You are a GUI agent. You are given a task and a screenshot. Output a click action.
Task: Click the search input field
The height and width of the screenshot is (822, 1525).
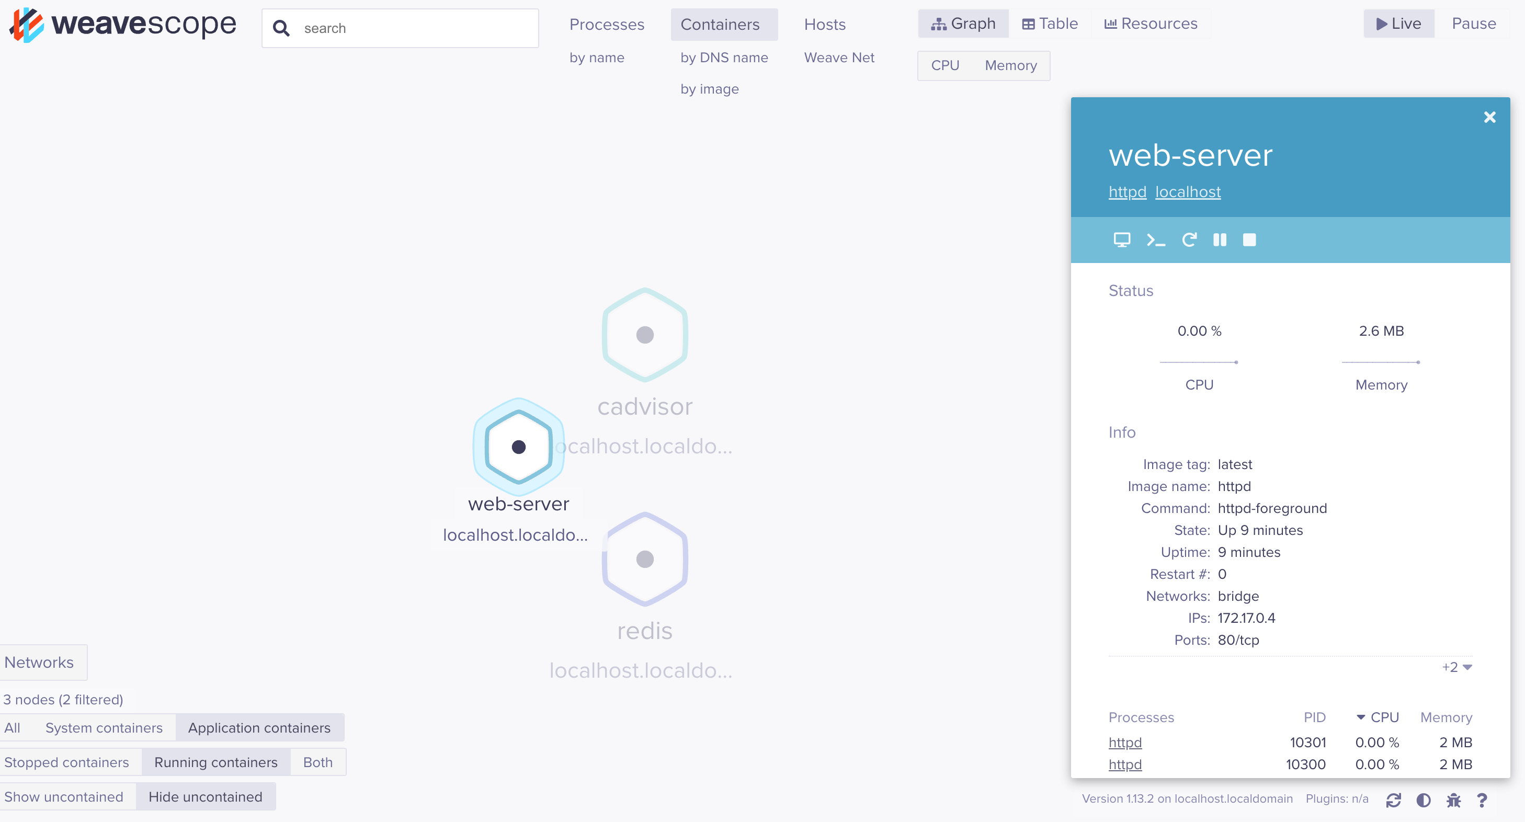(400, 28)
